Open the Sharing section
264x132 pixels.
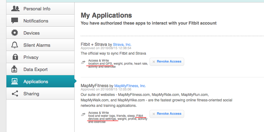tap(40, 93)
